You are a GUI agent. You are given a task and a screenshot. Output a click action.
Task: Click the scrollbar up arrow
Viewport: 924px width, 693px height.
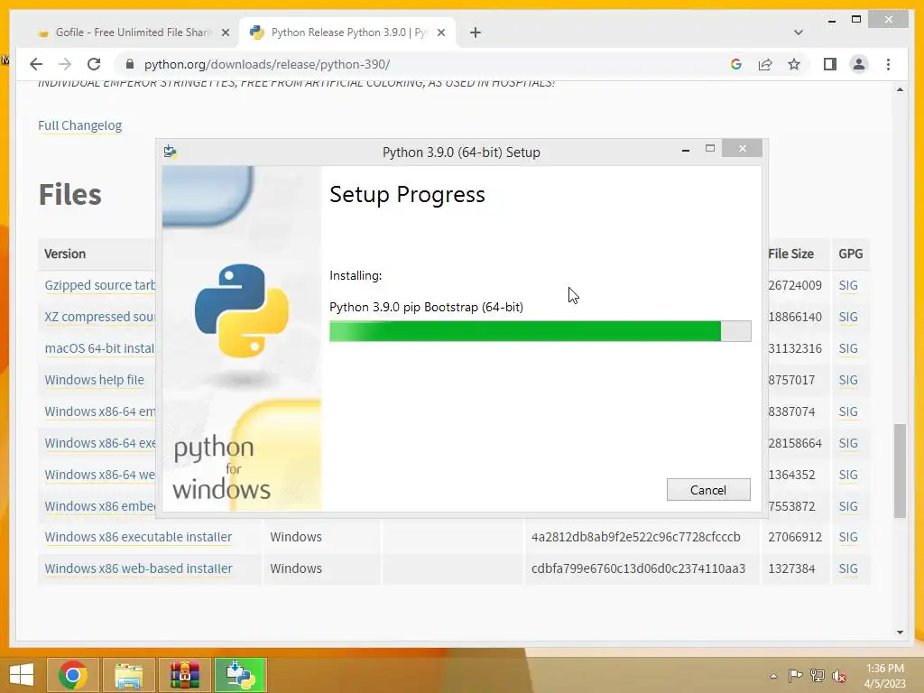coord(900,89)
